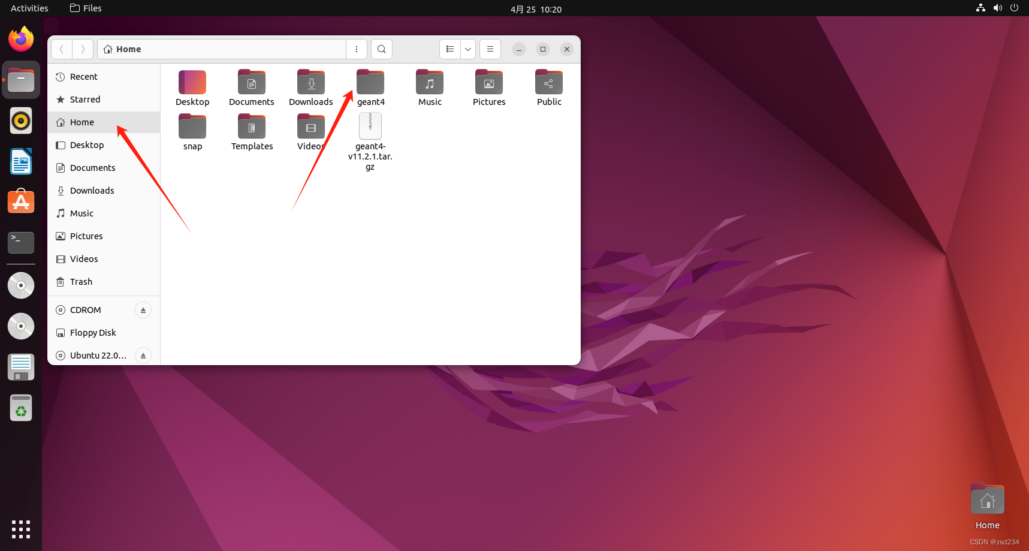The image size is (1029, 551).
Task: Open the path bar options menu
Action: click(357, 49)
